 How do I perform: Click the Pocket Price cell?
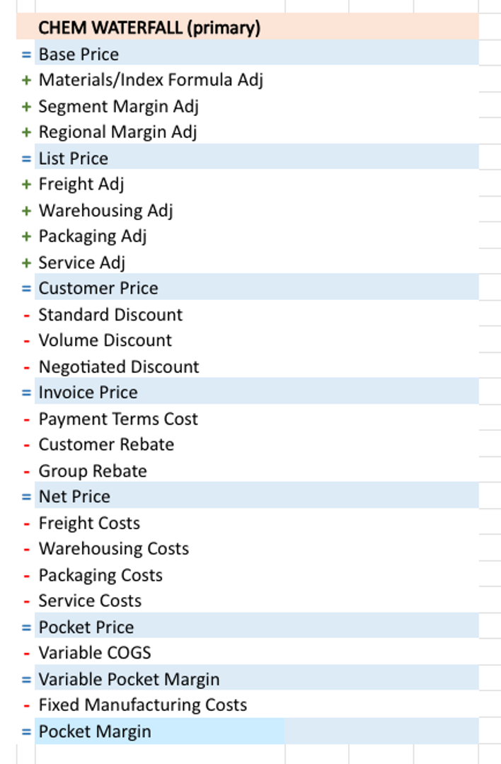tap(86, 627)
